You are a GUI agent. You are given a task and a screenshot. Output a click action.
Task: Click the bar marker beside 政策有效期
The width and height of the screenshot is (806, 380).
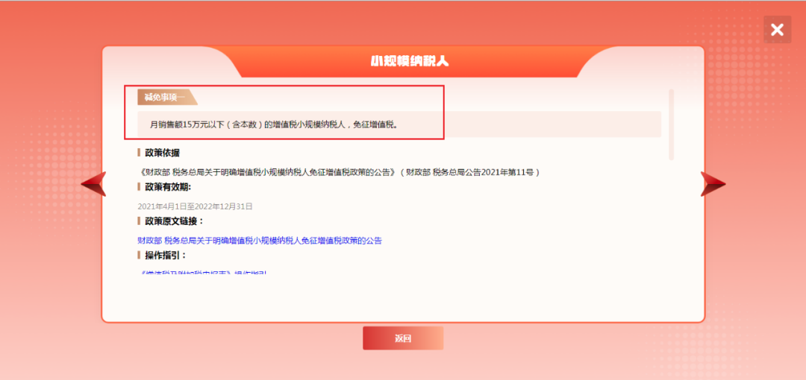point(139,187)
